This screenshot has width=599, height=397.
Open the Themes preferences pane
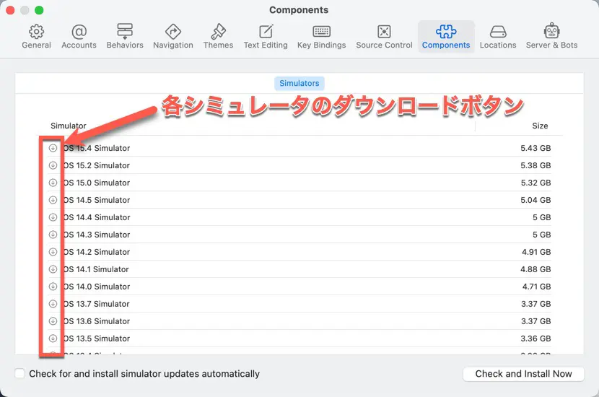point(218,37)
